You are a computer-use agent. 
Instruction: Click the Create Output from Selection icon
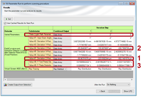click(5, 85)
